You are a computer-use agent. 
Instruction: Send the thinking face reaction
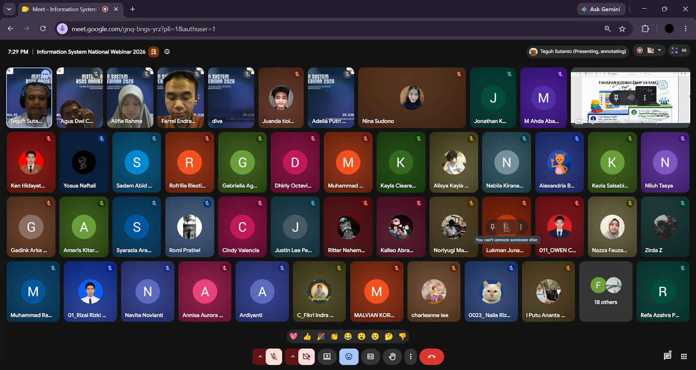[x=389, y=336]
